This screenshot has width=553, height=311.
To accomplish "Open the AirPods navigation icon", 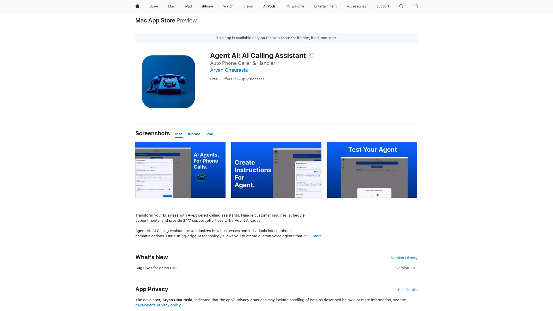I will (269, 6).
